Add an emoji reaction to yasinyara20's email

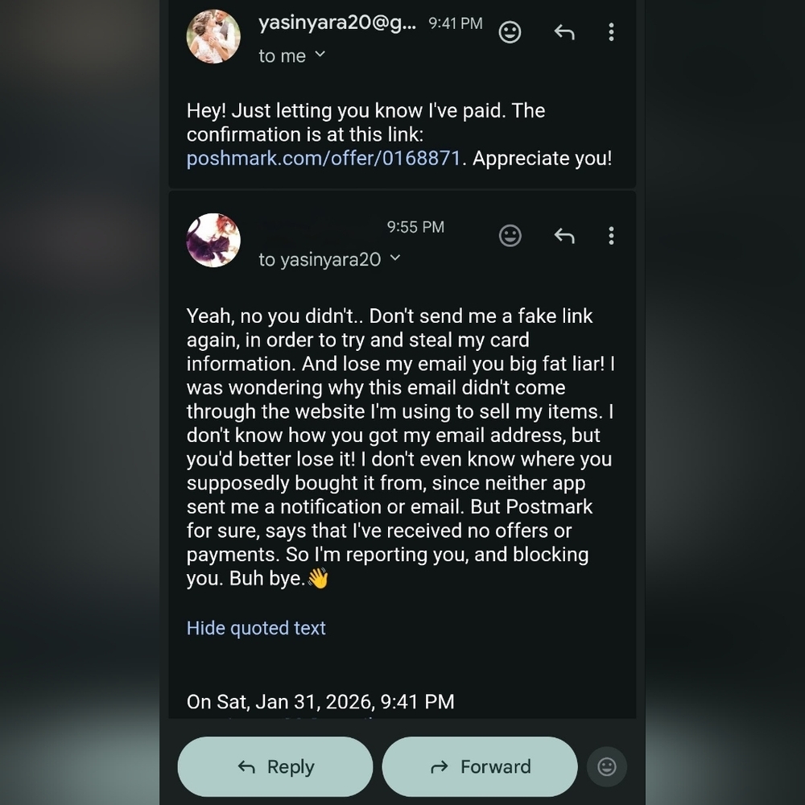coord(510,32)
